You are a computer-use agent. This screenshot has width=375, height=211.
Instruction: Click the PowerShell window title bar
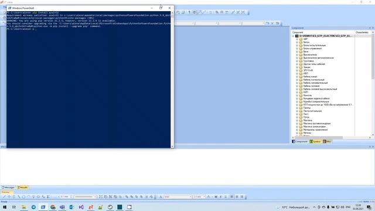(x=79, y=8)
